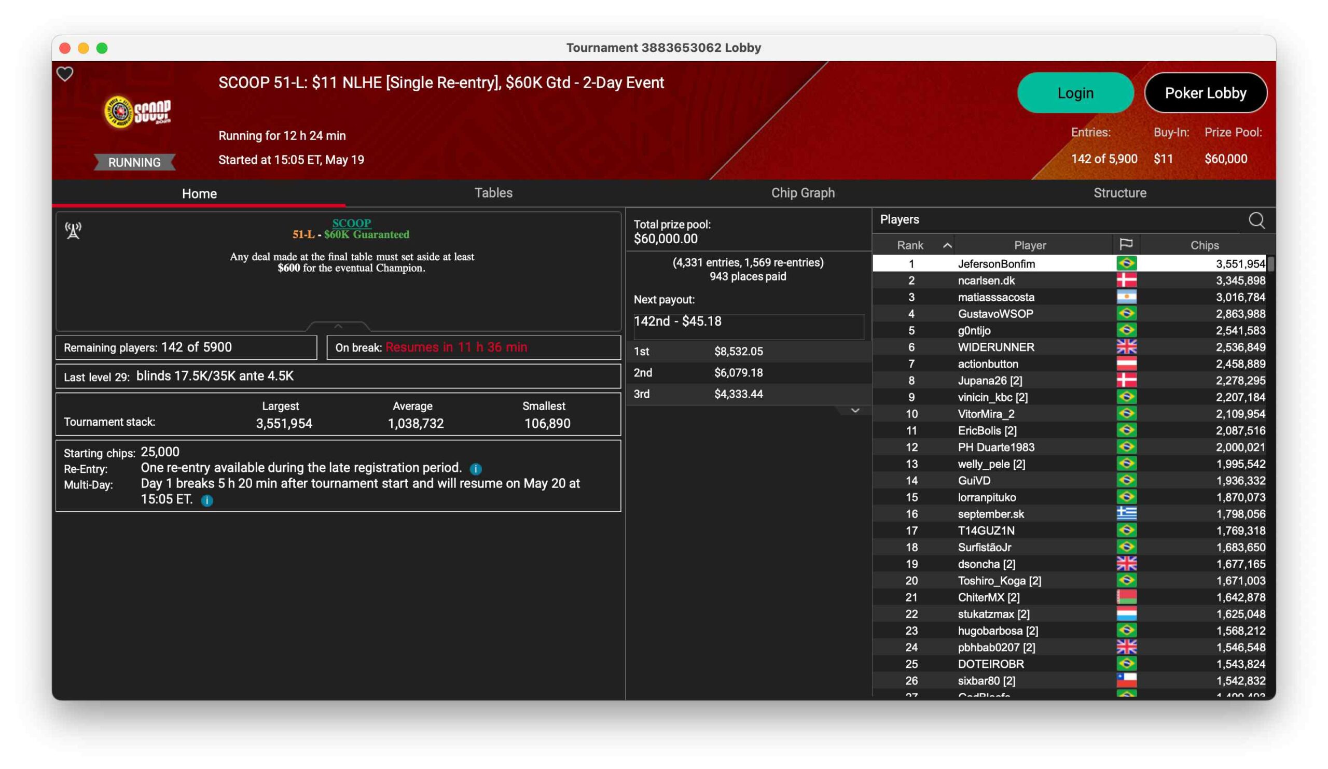Click Re-Entry info icon

click(475, 469)
